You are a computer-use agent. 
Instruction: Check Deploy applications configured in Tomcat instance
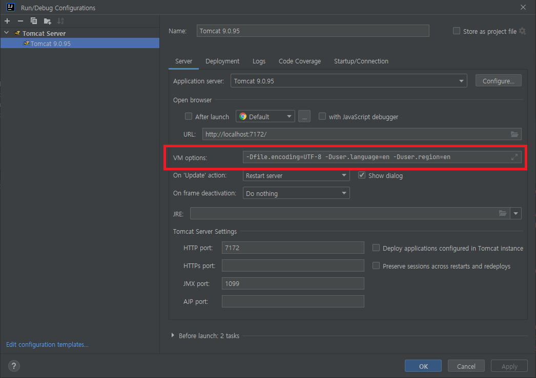(x=376, y=248)
